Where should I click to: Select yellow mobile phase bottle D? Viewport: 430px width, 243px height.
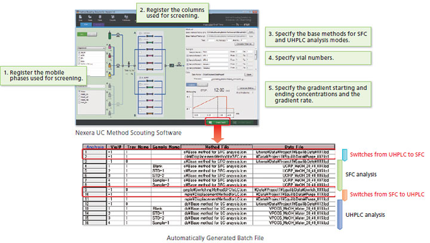(110, 74)
